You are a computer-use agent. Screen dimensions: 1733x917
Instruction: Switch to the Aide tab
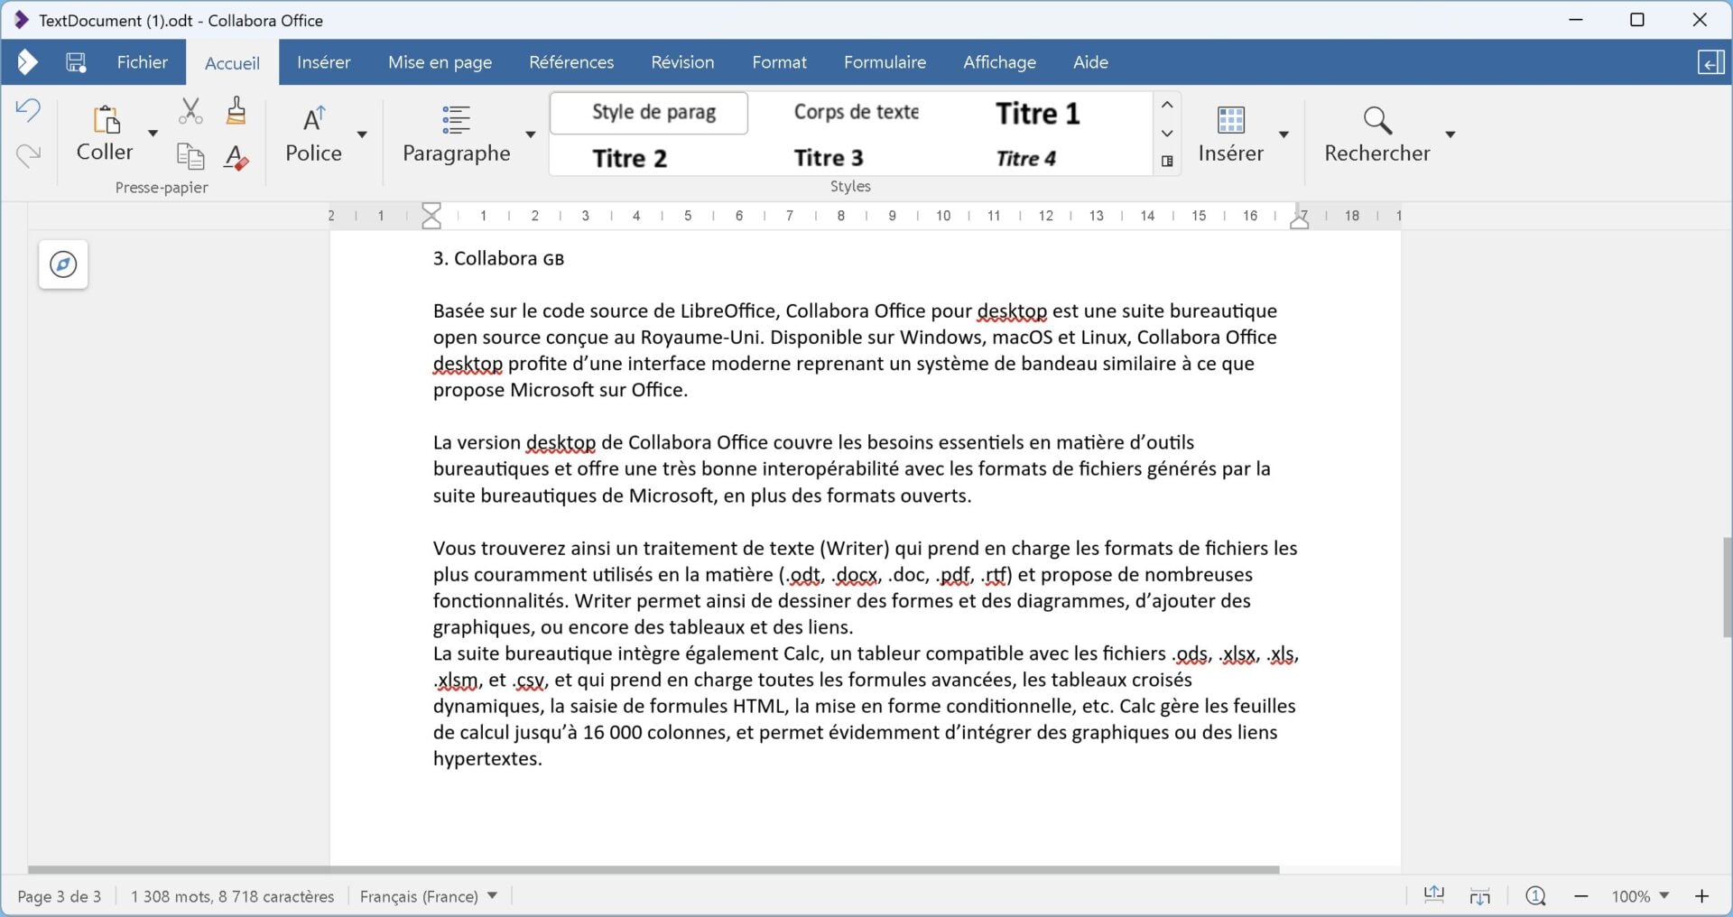(1090, 62)
